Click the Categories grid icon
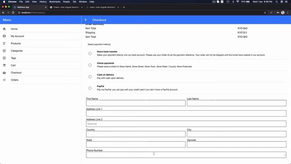This screenshot has width=291, height=164. point(4,51)
